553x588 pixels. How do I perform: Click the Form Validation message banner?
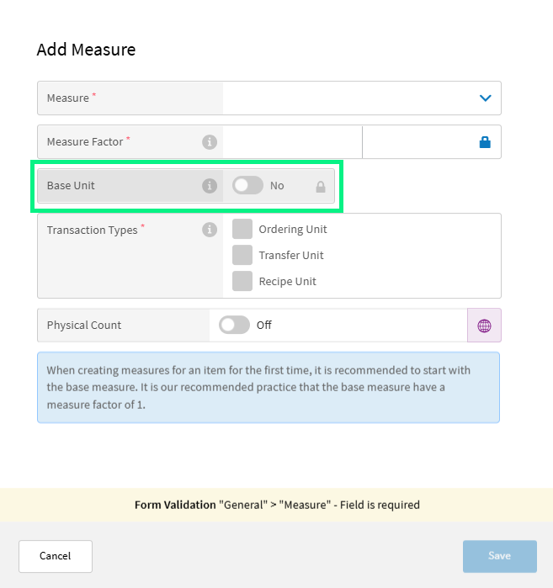tap(276, 506)
